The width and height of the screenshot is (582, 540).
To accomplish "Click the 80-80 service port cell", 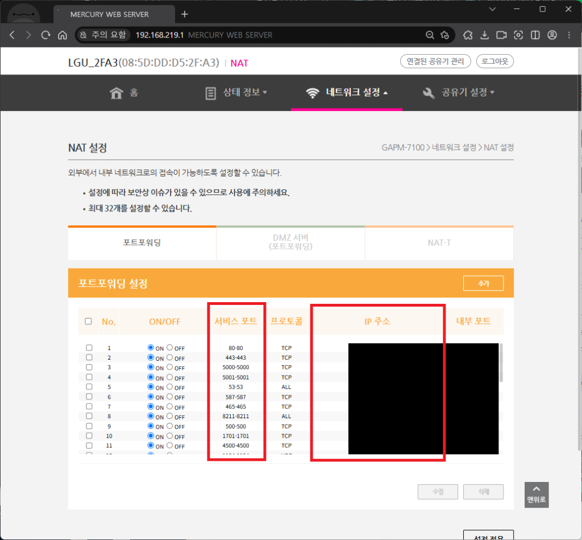I will tap(236, 348).
